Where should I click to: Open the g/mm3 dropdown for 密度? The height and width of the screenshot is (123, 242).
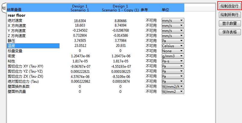point(173,56)
